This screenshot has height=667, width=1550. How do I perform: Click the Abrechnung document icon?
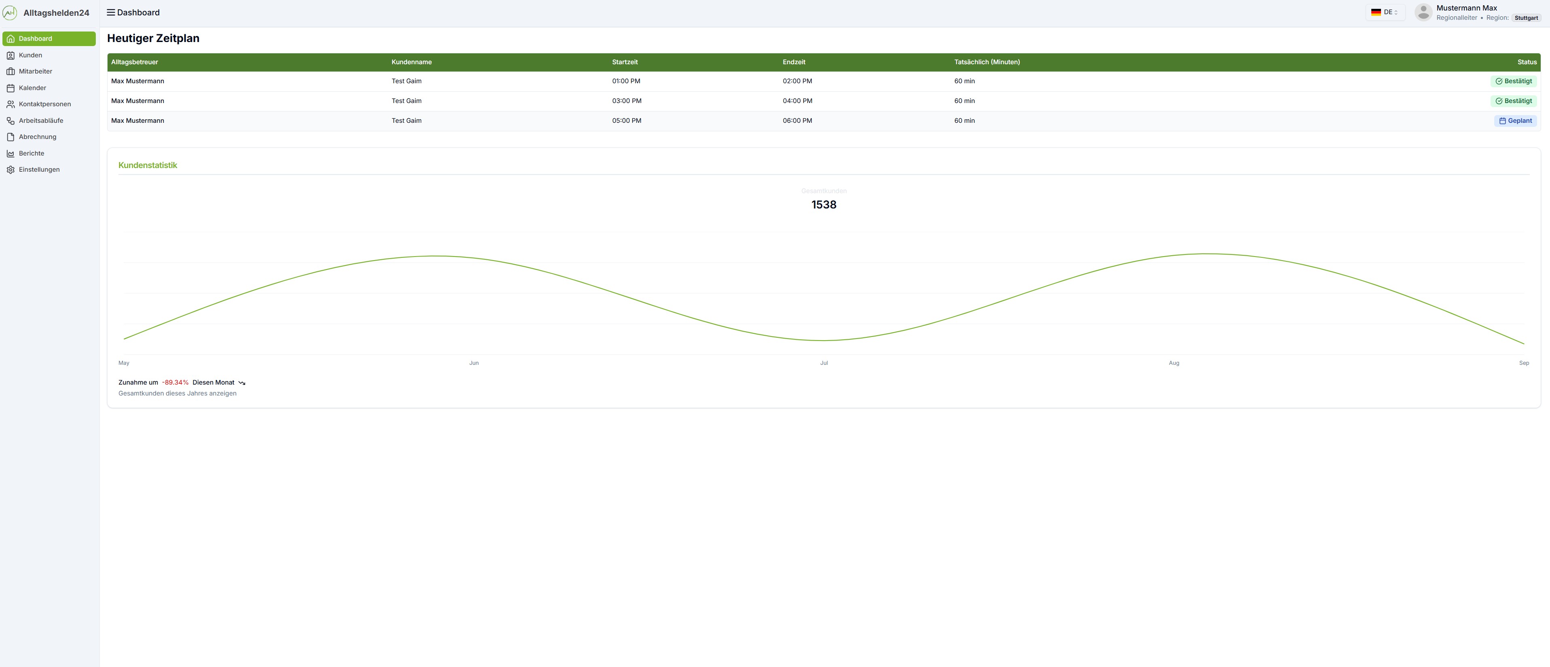point(10,137)
